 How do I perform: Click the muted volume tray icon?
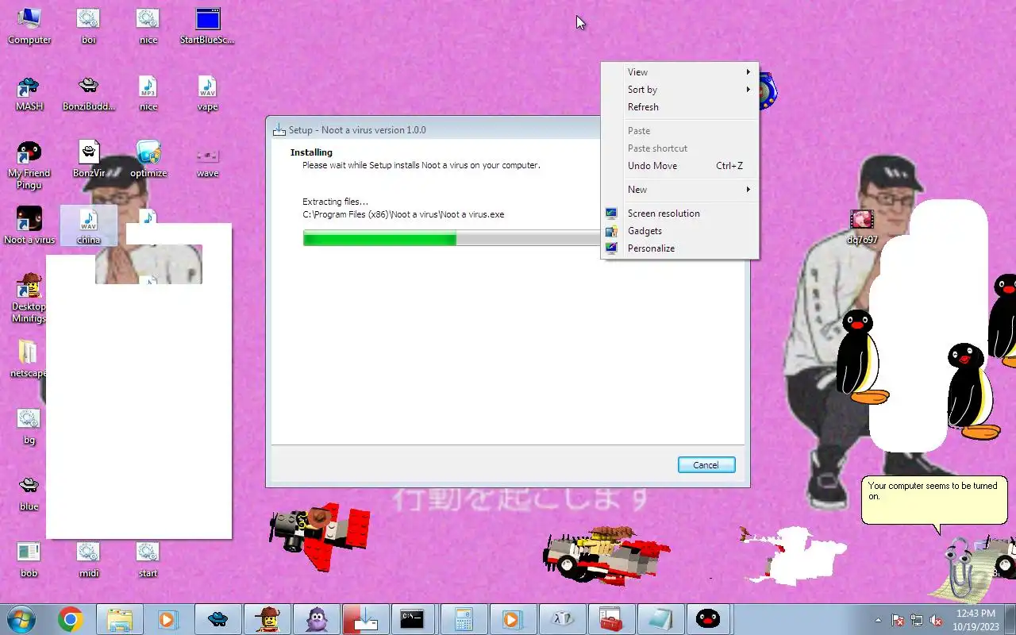[936, 620]
